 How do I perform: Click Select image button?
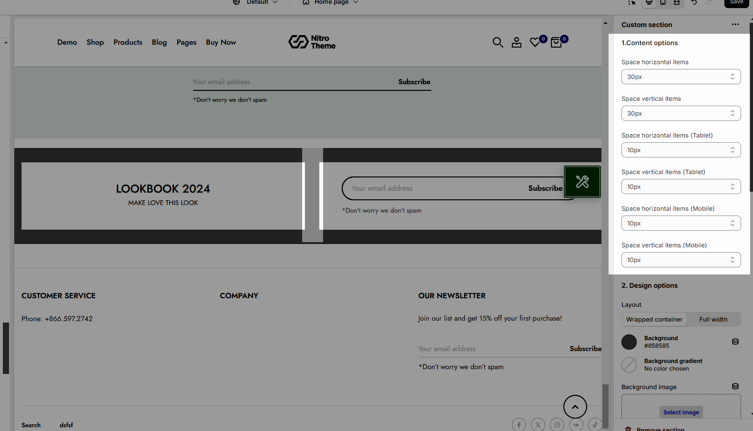click(681, 412)
